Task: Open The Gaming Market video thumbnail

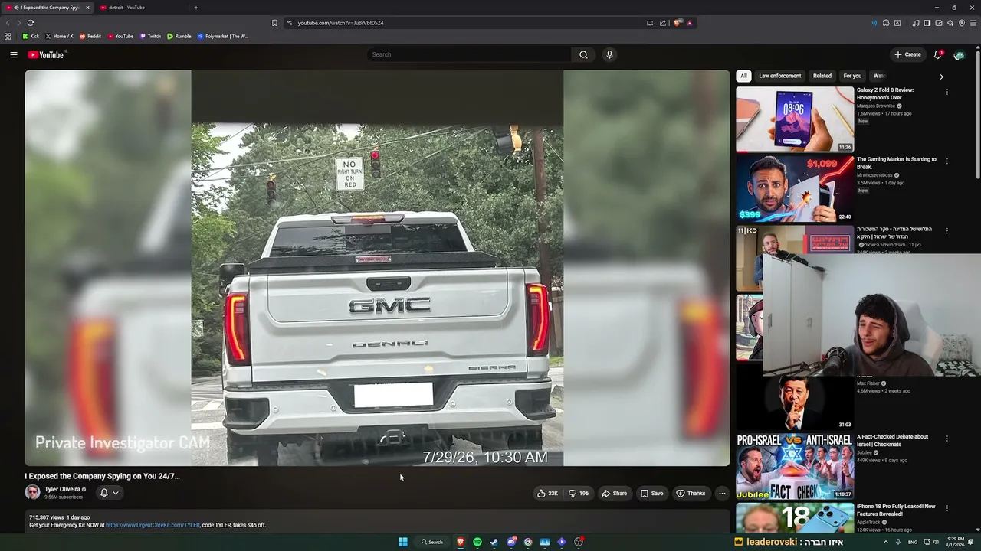Action: coord(795,189)
